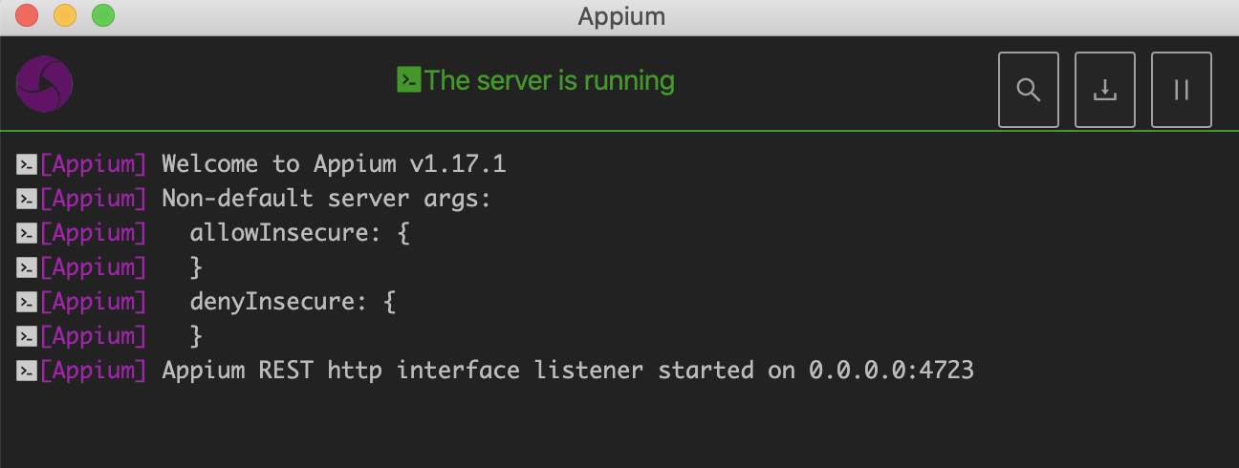Click the terminal icon on the REST listener line

(27, 371)
